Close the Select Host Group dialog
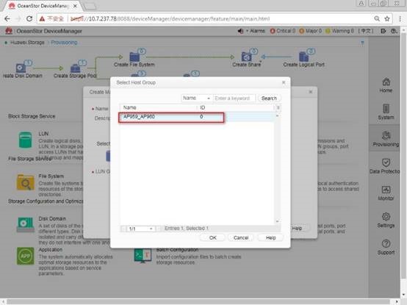The image size is (407, 305). click(x=284, y=82)
